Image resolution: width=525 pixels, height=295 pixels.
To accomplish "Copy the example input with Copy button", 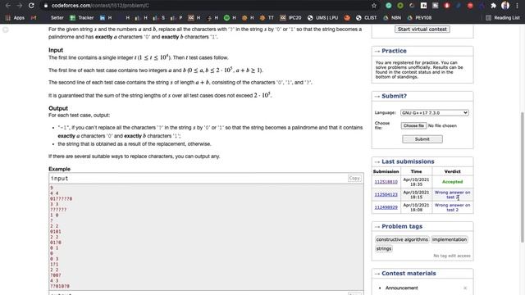I will (x=354, y=179).
